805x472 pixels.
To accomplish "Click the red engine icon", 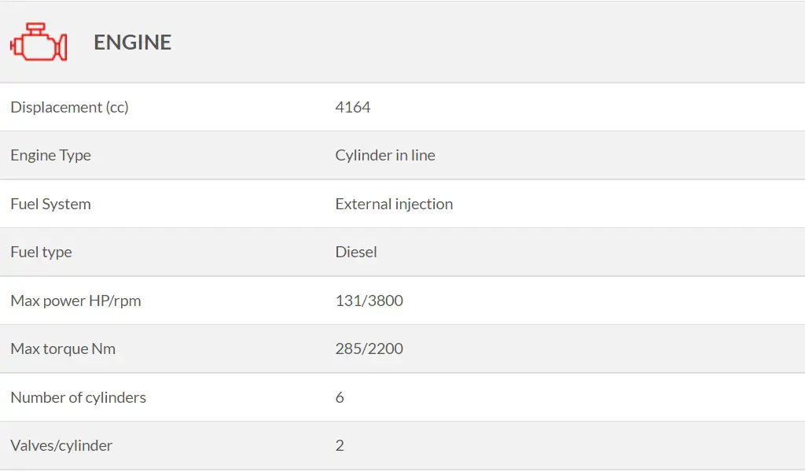I will 39,42.
